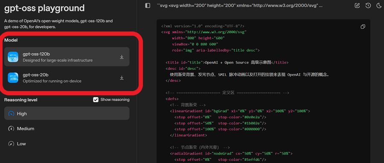
Task: Click the viewBox="0 0 800 600" line
Action: coord(195,44)
